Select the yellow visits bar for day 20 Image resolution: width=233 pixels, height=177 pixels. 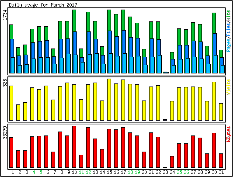click(x=144, y=111)
